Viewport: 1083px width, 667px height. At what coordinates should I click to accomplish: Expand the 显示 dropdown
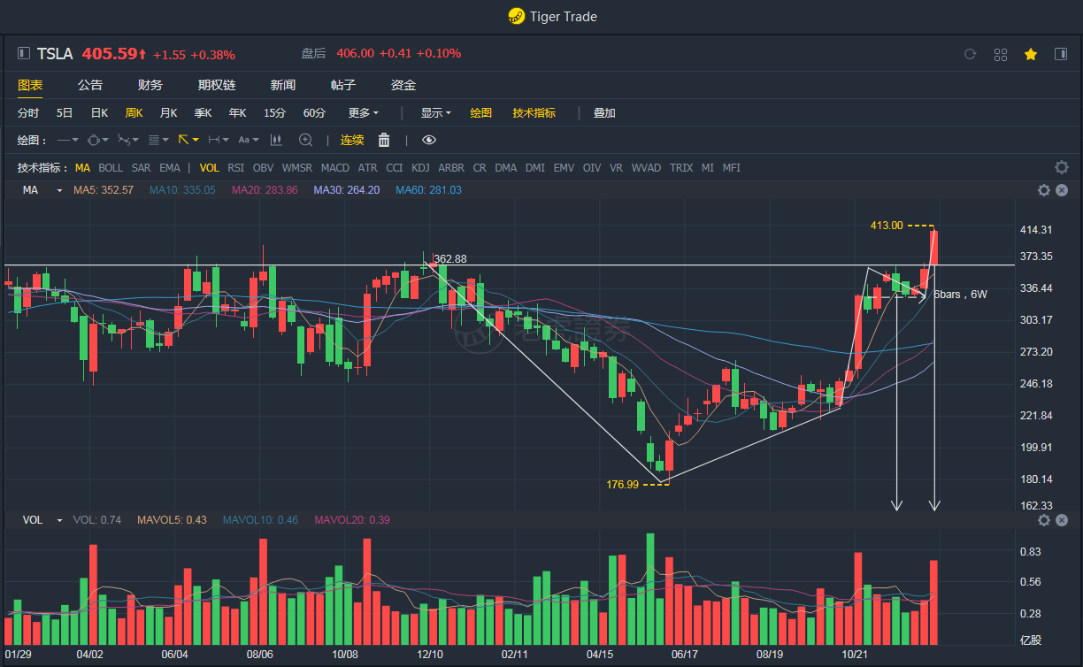point(435,113)
